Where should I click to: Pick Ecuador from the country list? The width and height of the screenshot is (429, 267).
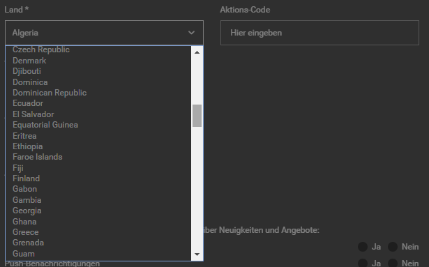[x=98, y=103]
